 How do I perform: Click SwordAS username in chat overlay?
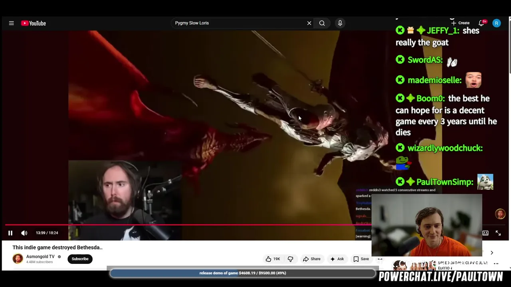(x=425, y=60)
